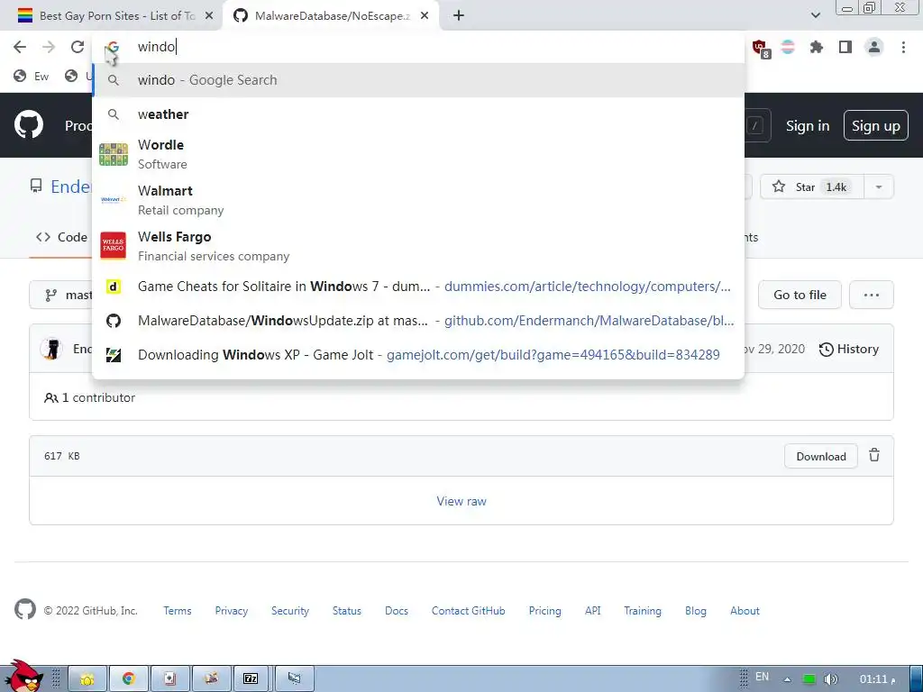Select the 'windo - Google Search' suggestion

[418, 80]
